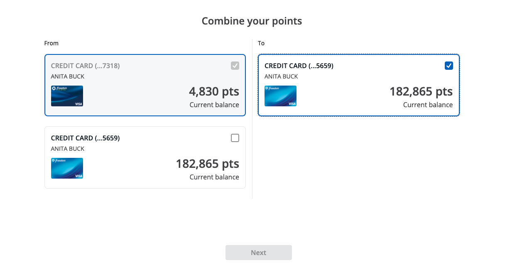
Task: Click the Combine your points heading
Action: pos(252,21)
